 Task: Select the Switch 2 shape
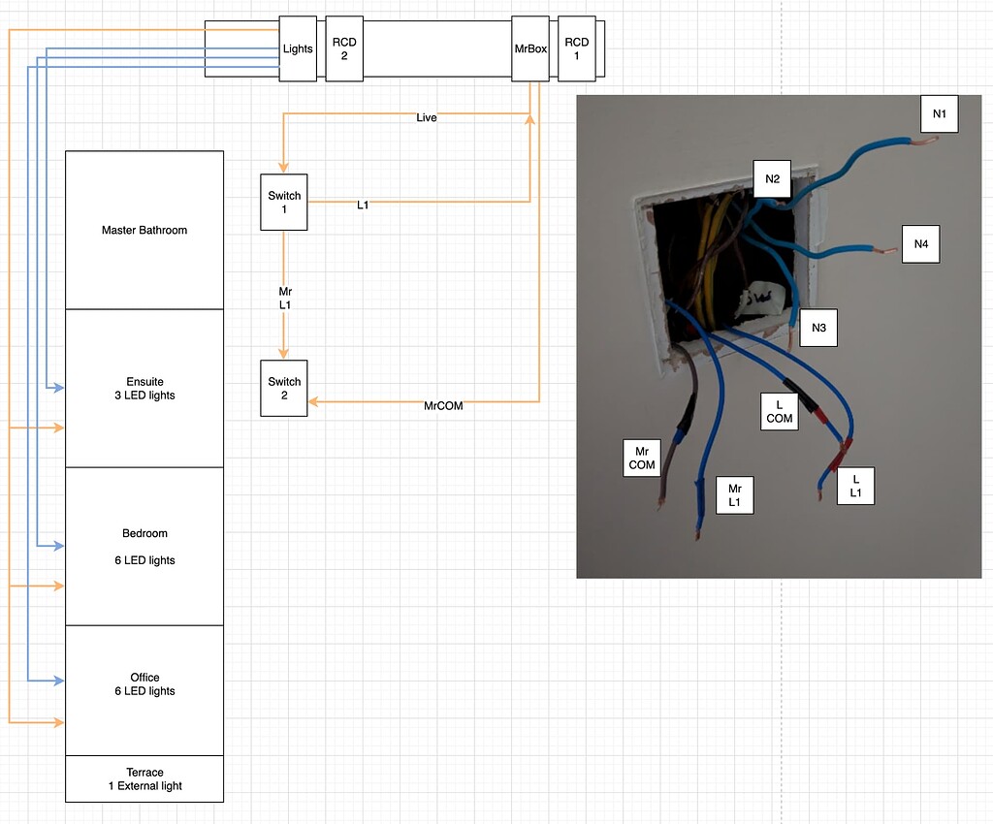283,387
